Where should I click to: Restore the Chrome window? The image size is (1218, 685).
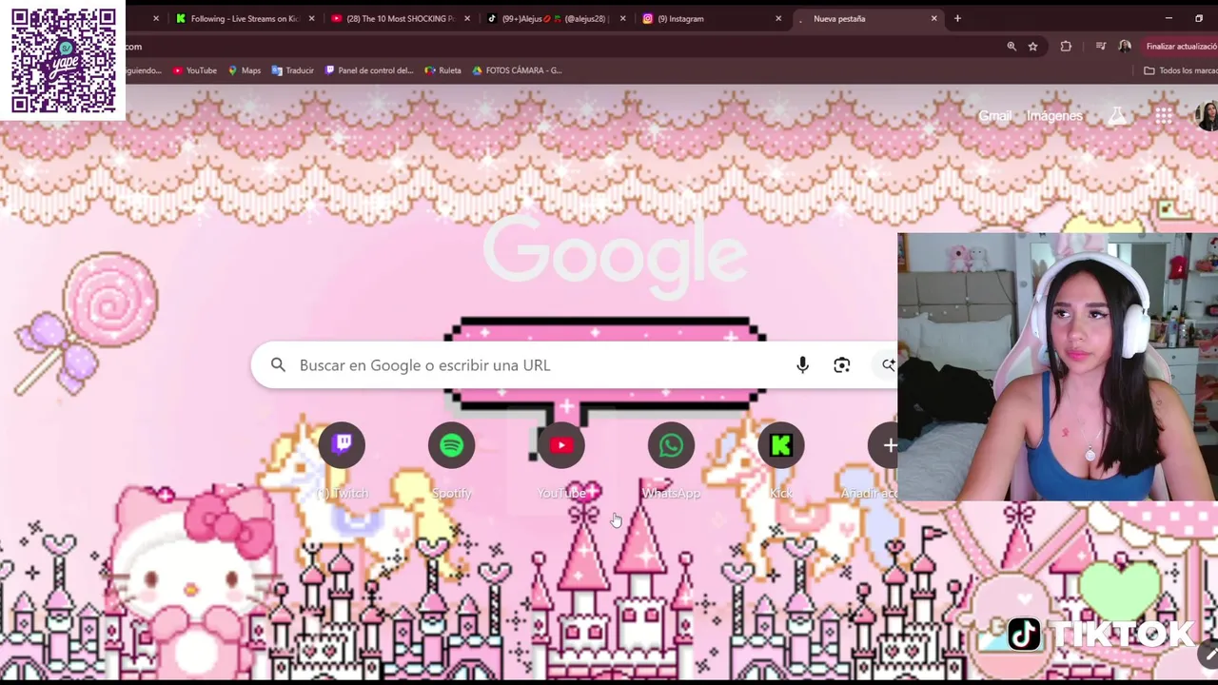coord(1199,18)
